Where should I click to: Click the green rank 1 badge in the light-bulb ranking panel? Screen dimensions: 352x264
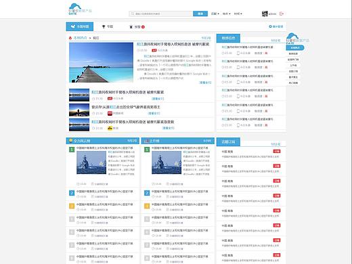pos(72,150)
